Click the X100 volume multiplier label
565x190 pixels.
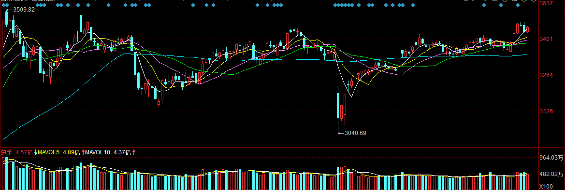tap(546, 186)
